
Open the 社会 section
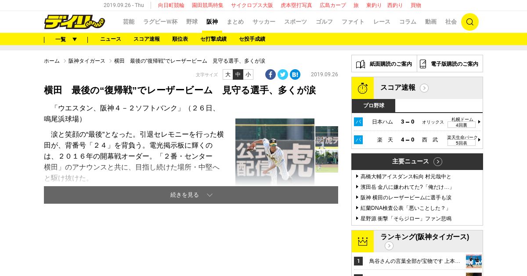(x=451, y=22)
